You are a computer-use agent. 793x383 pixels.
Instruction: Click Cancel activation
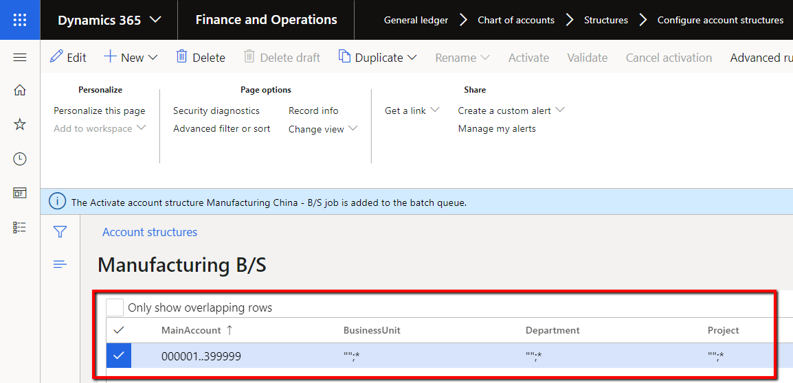[669, 58]
